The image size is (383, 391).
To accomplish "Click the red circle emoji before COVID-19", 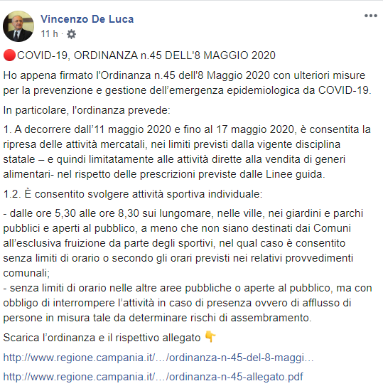I will (x=9, y=55).
